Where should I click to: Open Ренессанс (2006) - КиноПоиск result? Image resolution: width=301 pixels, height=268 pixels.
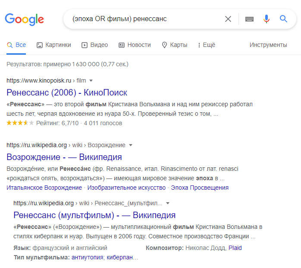[x=67, y=92]
